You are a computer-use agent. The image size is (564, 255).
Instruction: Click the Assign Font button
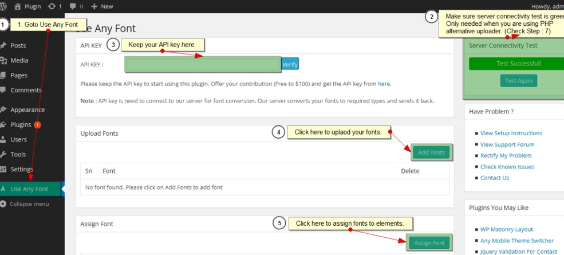pos(429,243)
